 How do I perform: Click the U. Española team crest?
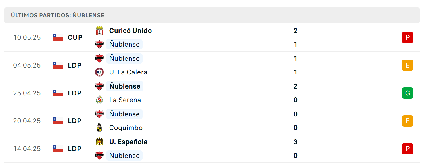99,142
